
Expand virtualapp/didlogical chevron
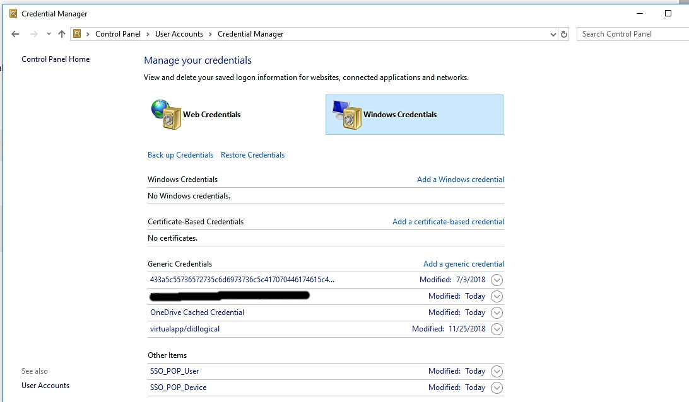coord(497,329)
